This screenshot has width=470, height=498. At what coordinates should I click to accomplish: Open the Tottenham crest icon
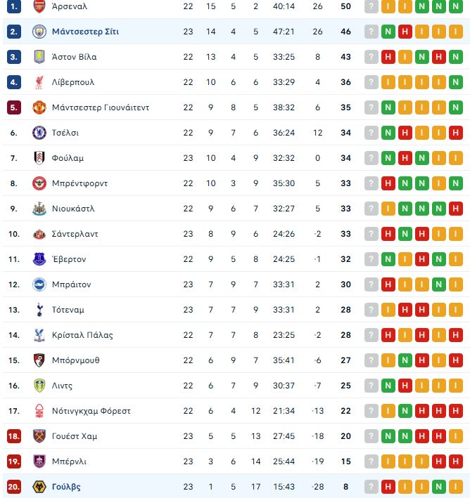39,310
